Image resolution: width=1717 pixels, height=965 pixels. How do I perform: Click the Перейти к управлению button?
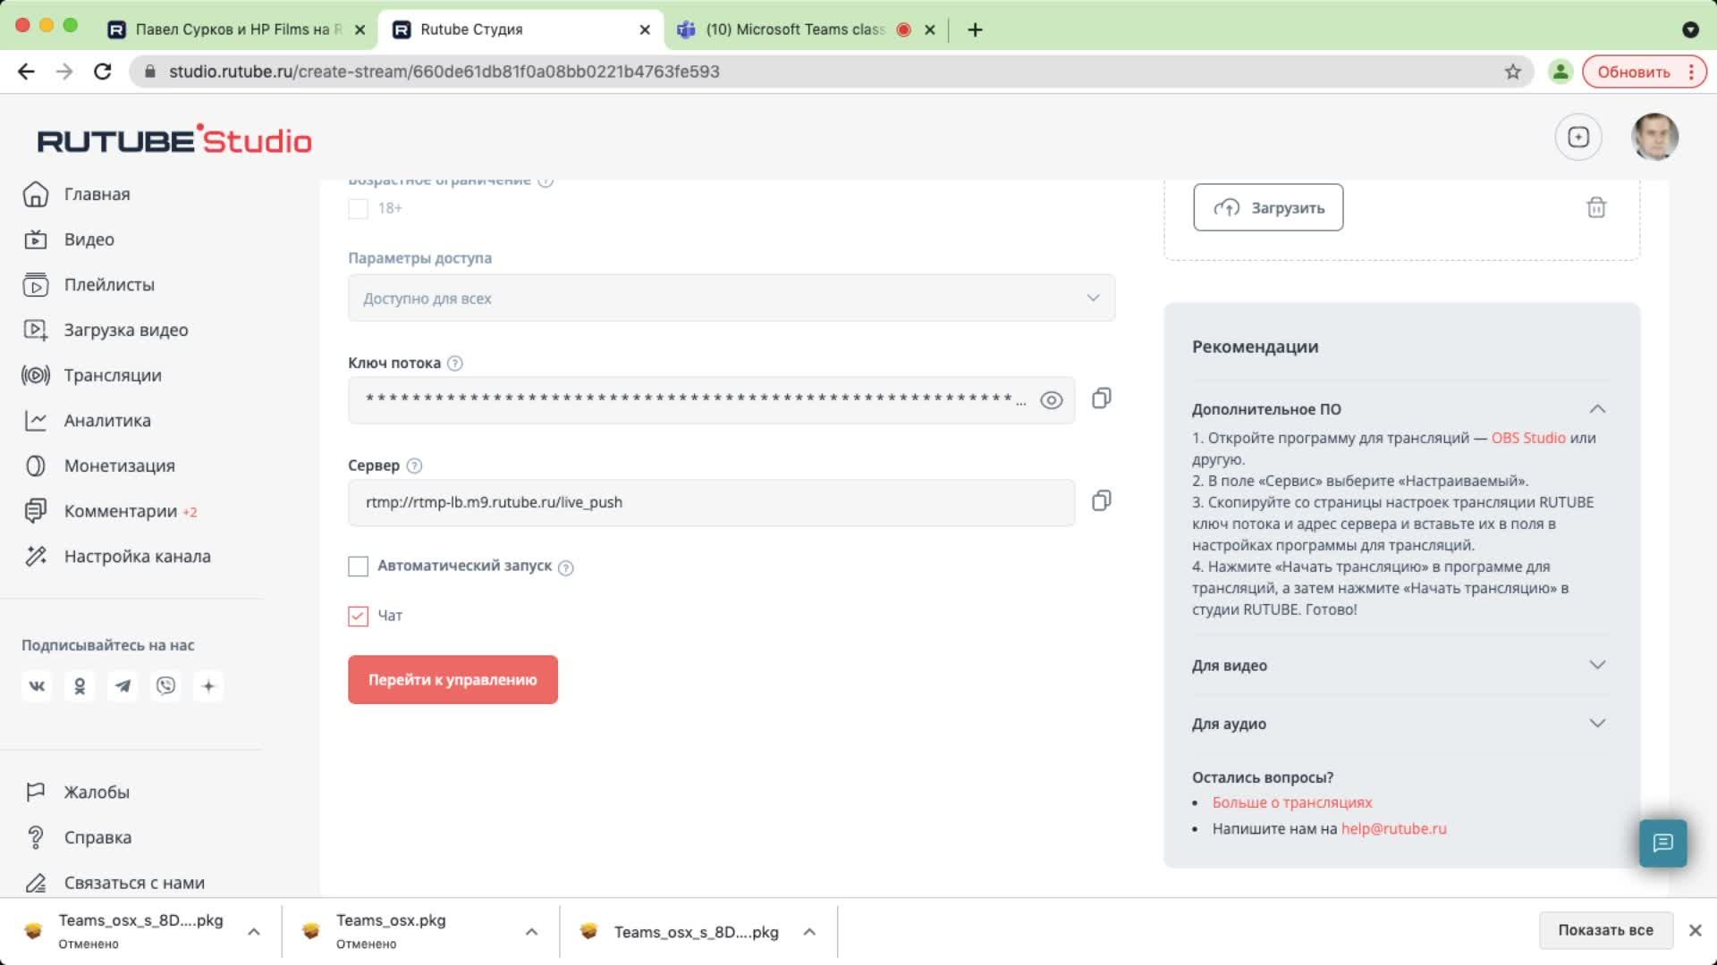453,680
